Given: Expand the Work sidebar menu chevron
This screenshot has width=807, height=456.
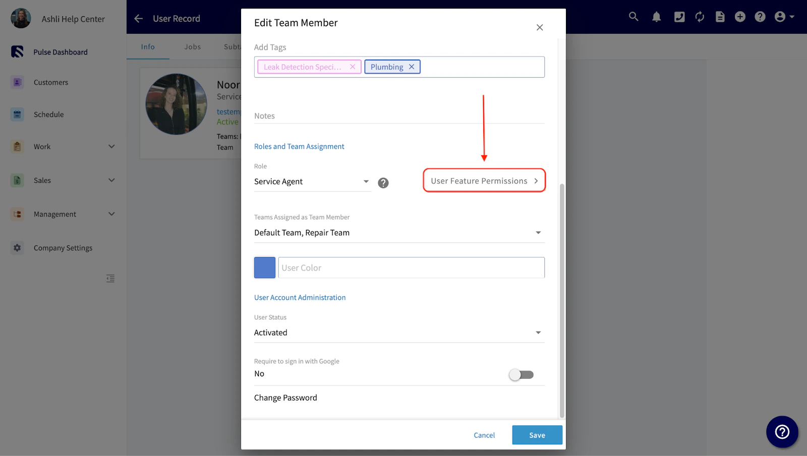Looking at the screenshot, I should pos(111,147).
